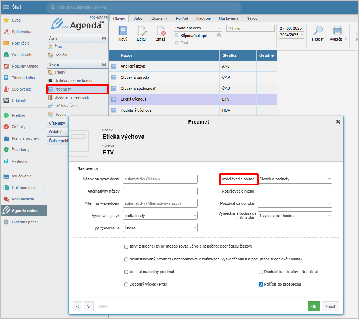Click the Edituj pencil toolbar icon
Screen dimensions: 359x319
[142, 31]
